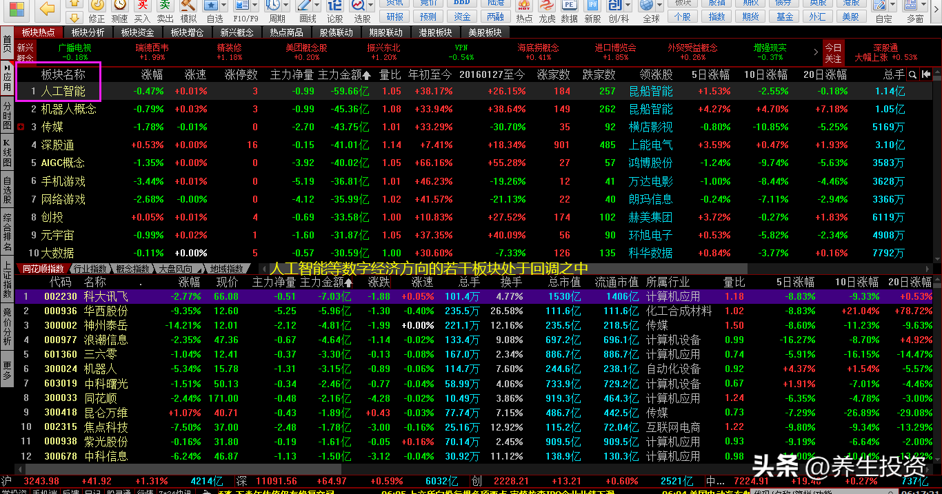The width and height of the screenshot is (942, 494).
Task: Click the ticker strip right scroll arrow
Action: pyautogui.click(x=816, y=51)
